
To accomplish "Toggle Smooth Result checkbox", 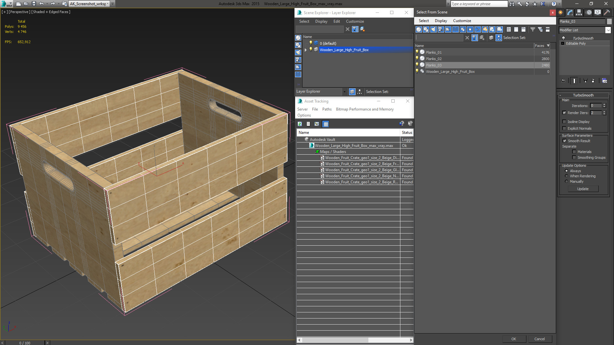I will click(564, 141).
